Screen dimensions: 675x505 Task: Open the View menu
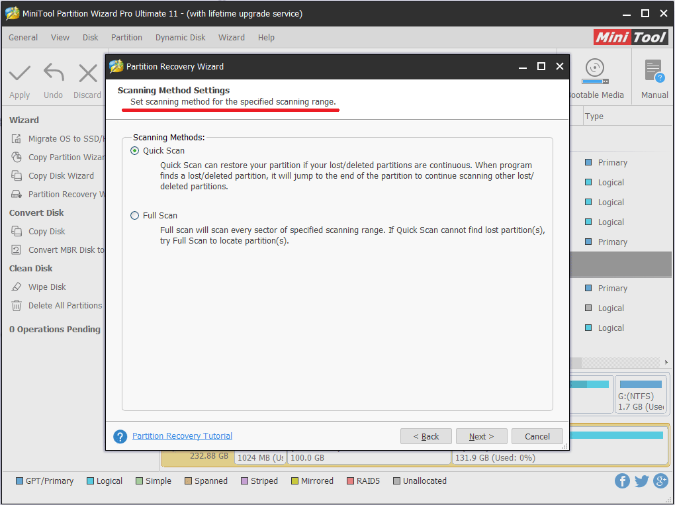tap(60, 38)
